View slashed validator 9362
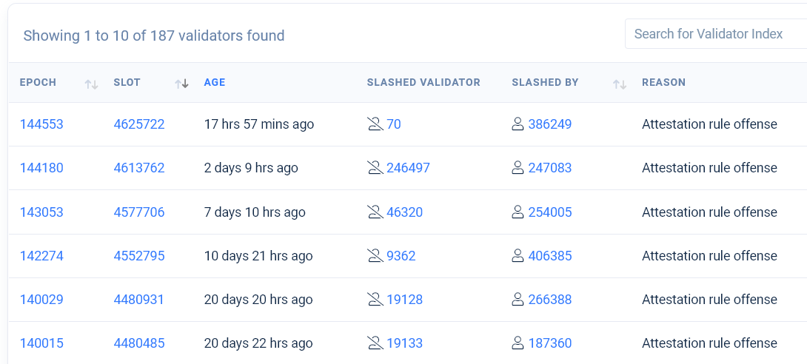 pyautogui.click(x=401, y=255)
